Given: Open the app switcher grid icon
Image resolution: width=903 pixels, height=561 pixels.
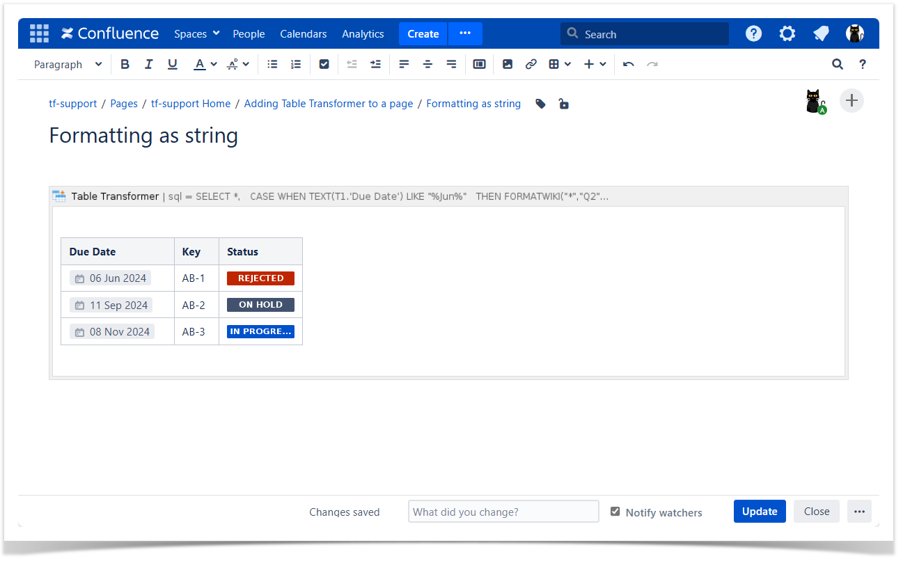Looking at the screenshot, I should [39, 33].
